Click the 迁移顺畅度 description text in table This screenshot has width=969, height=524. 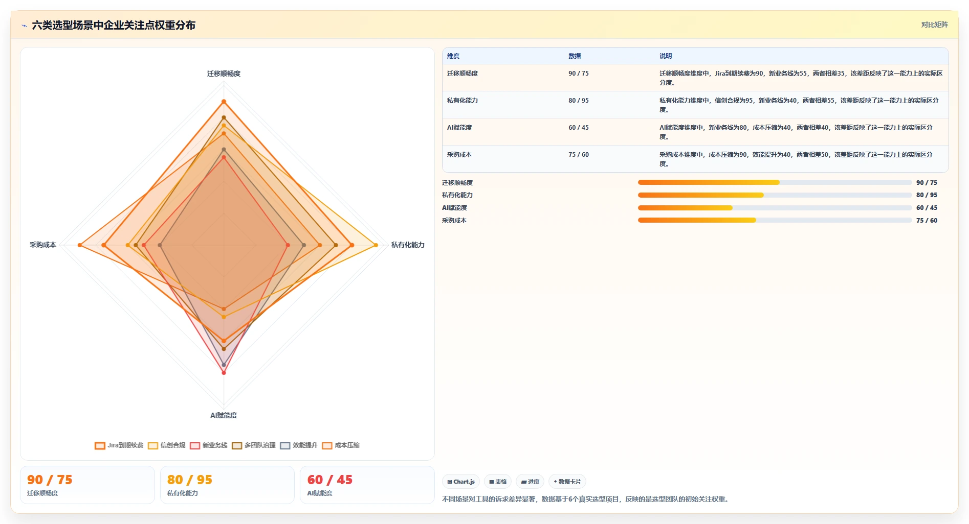click(x=801, y=78)
